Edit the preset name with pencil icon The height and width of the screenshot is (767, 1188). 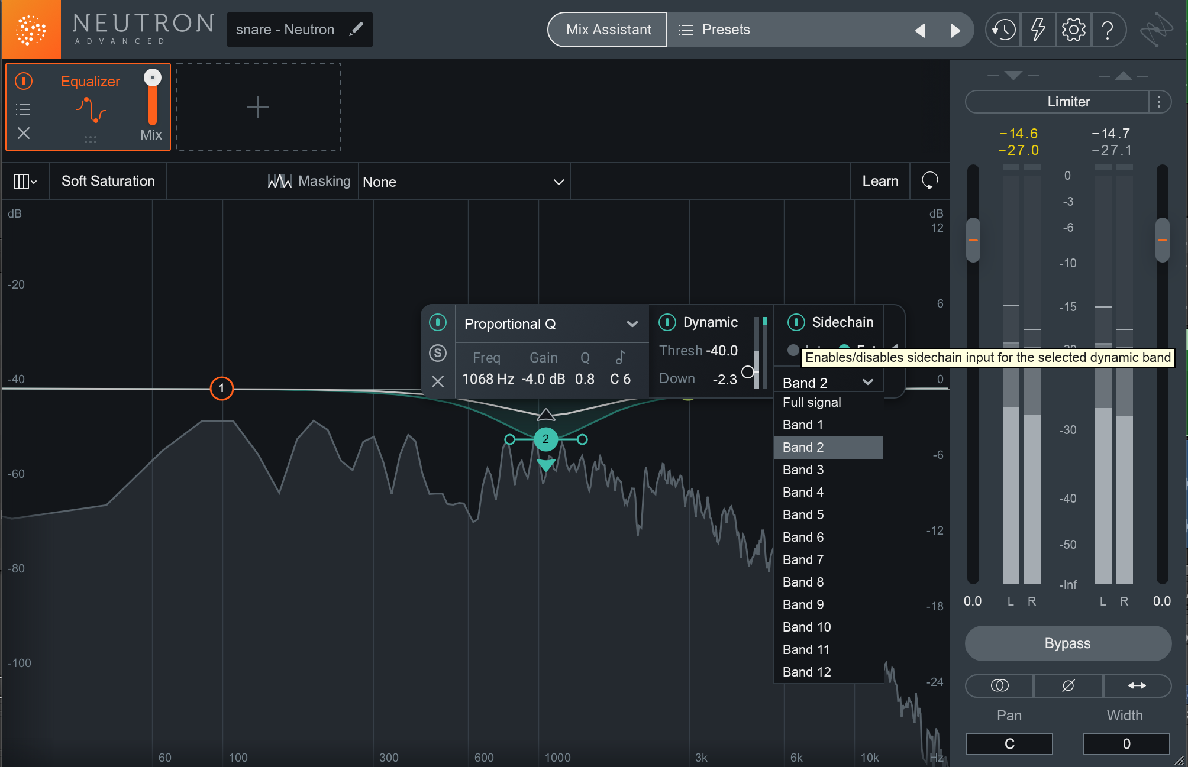click(x=356, y=29)
